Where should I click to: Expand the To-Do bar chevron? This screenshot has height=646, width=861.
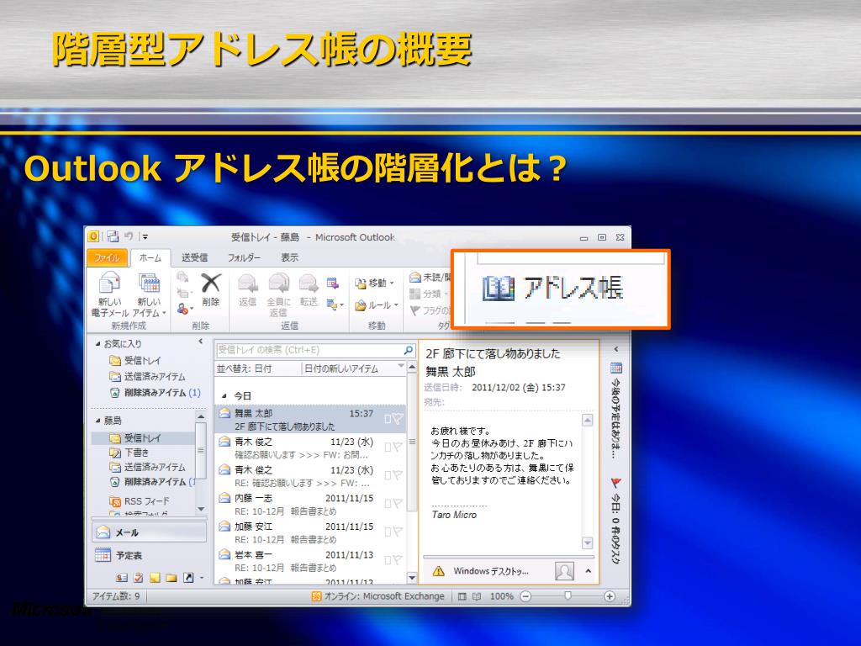(x=615, y=349)
